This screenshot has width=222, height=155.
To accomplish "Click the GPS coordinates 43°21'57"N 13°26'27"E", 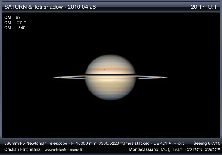I will point(202,150).
